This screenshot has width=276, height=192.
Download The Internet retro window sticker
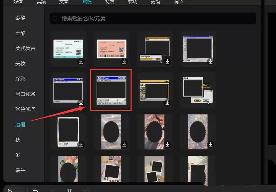(211, 103)
